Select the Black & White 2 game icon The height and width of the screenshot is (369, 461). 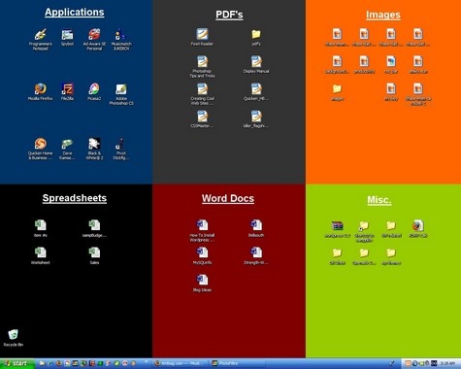94,149
